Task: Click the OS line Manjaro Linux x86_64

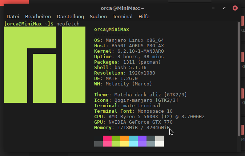Action: [x=129, y=40]
